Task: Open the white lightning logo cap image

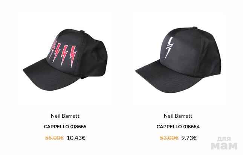Action: [x=178, y=60]
